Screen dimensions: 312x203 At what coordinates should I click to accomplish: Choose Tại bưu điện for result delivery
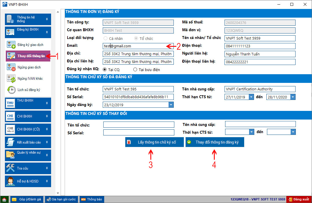click(135, 70)
